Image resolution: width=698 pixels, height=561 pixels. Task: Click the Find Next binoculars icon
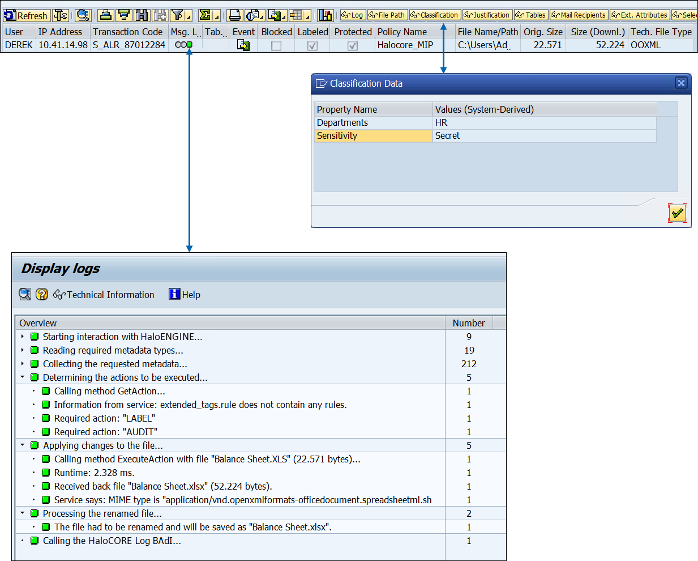[x=160, y=15]
